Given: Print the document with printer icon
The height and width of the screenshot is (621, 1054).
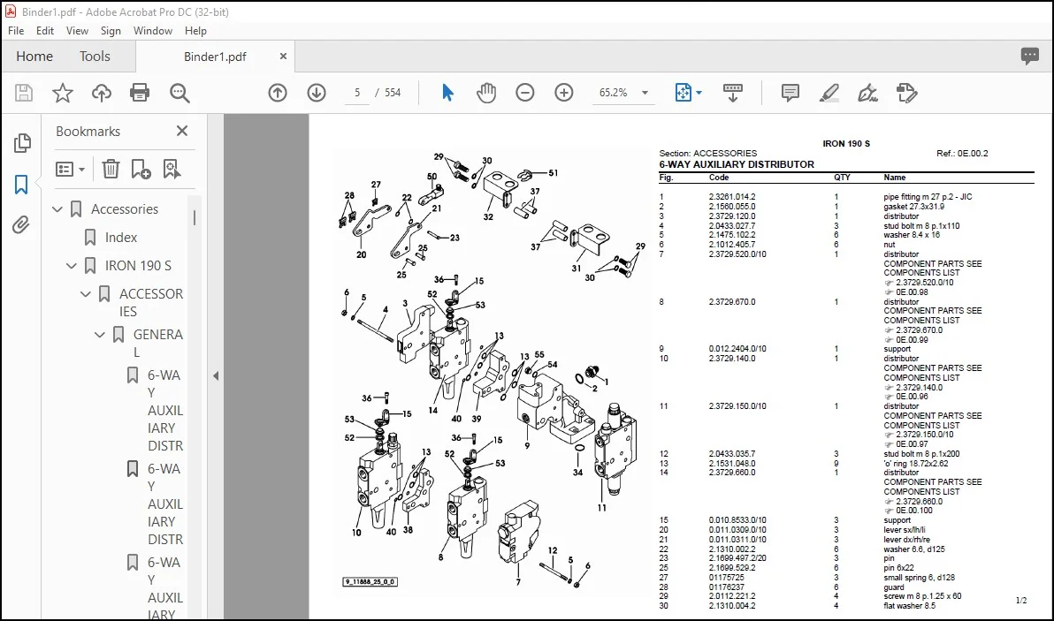Looking at the screenshot, I should coord(140,93).
